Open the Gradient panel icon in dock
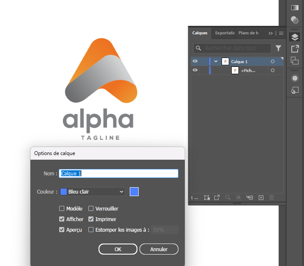304x266 pixels. tap(295, 8)
